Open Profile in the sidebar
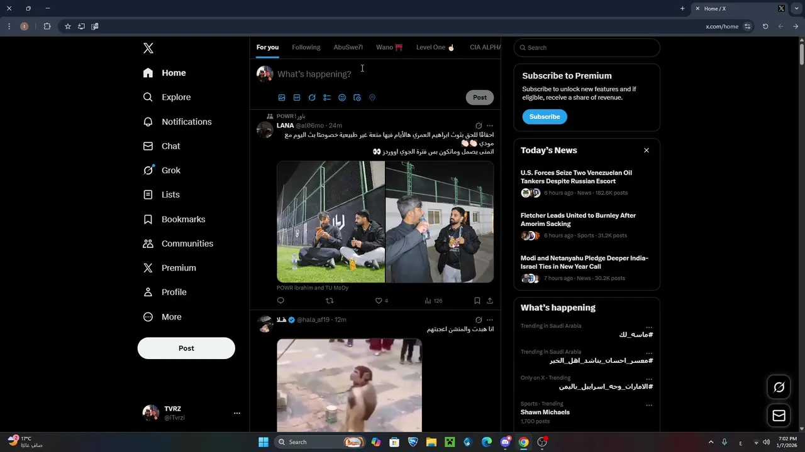Screen dimensions: 805x452 pos(165,293)
